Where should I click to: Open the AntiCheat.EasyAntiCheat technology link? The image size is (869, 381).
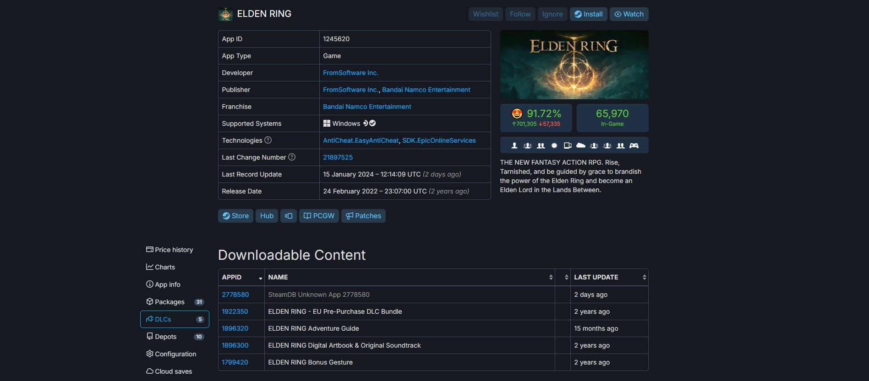click(361, 140)
